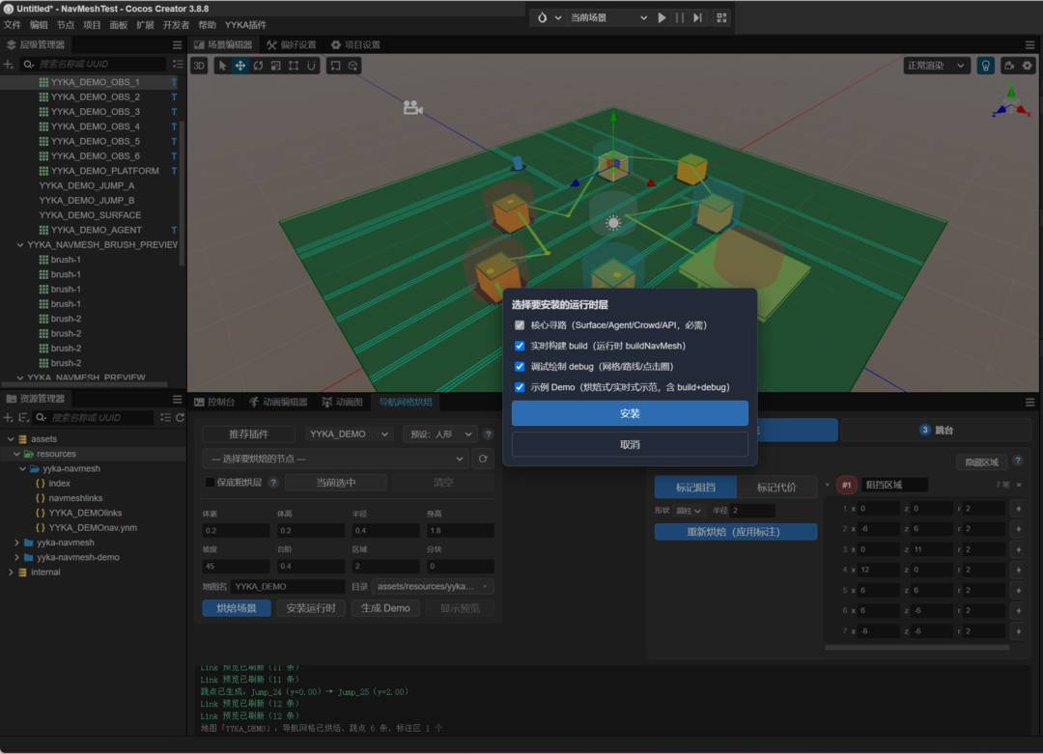Image resolution: width=1043 pixels, height=754 pixels.
Task: Open the 开发者 menu
Action: [x=176, y=24]
